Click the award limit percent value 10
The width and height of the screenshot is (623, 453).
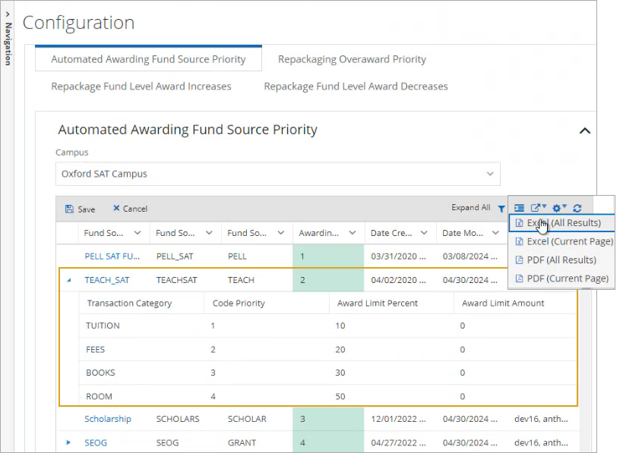(340, 326)
